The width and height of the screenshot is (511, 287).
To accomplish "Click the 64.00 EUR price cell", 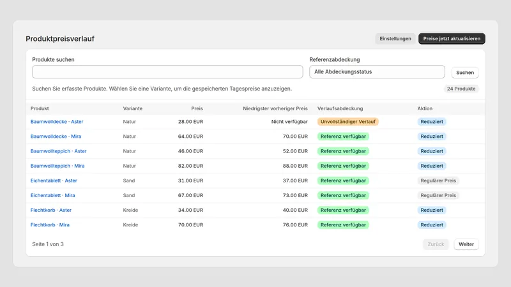I will [190, 136].
